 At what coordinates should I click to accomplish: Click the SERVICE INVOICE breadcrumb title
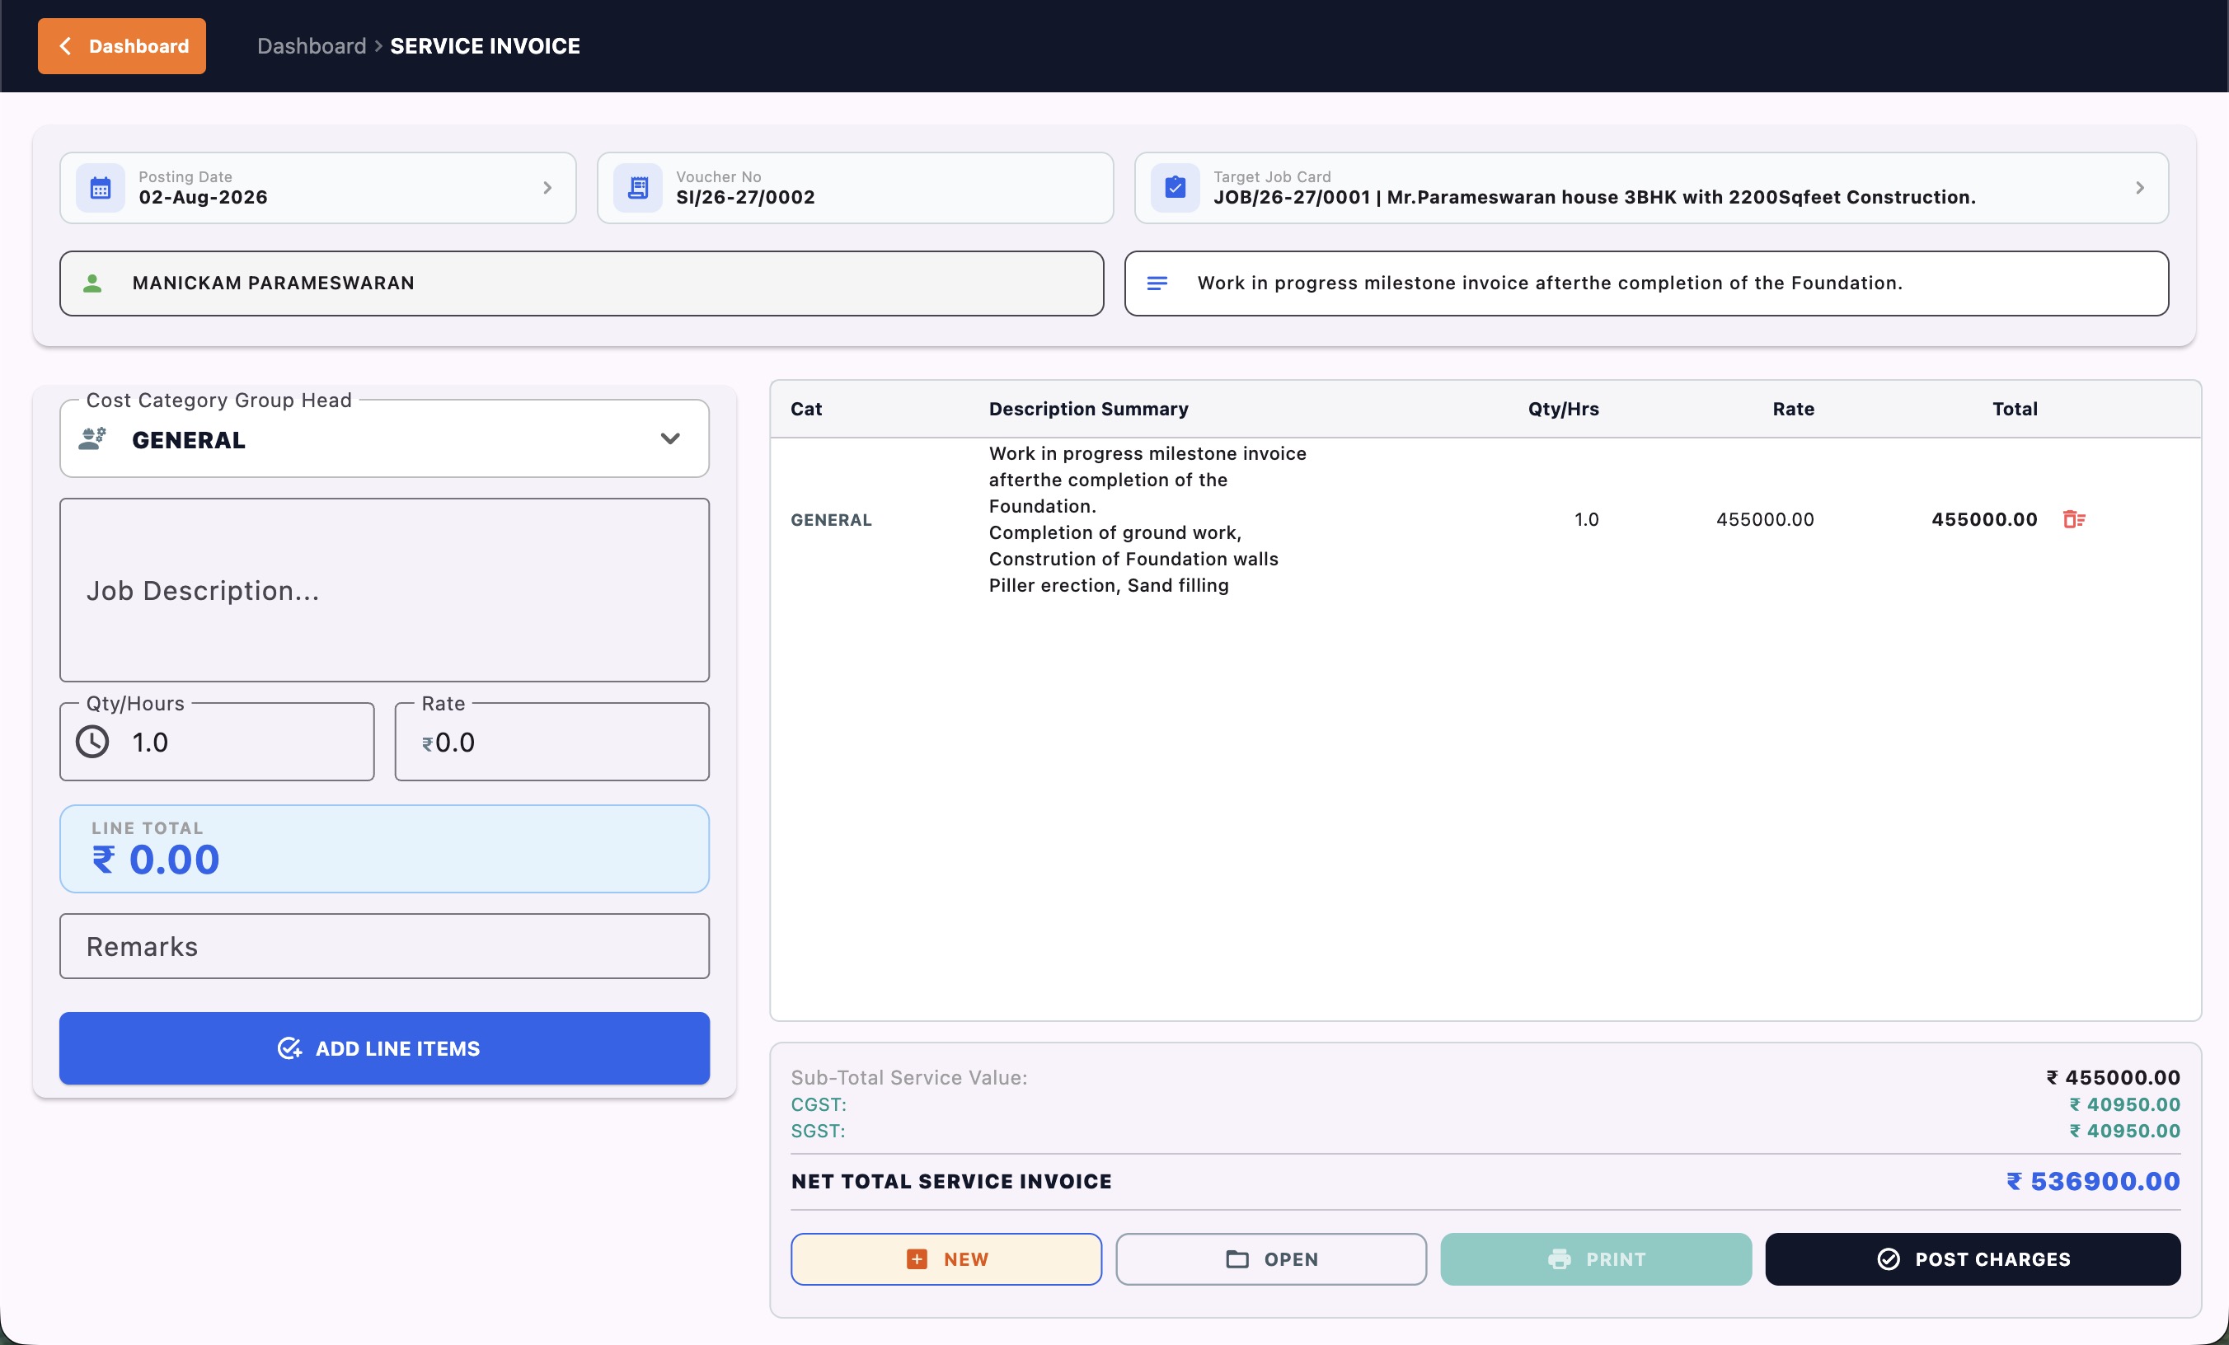coord(485,46)
